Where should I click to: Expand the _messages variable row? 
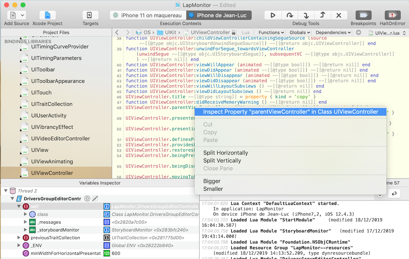[25, 222]
